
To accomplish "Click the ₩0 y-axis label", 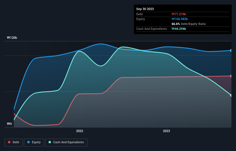I will tap(9, 124).
